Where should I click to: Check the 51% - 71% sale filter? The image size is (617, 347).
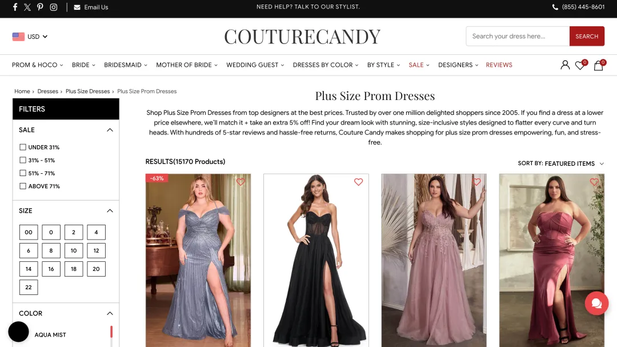(x=23, y=173)
